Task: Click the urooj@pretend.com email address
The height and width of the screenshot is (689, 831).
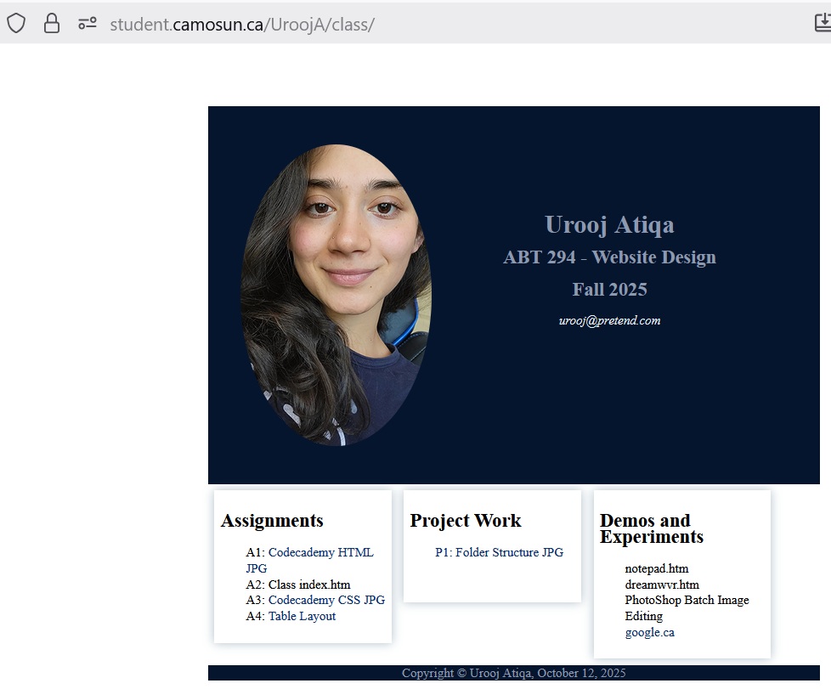Action: click(609, 320)
